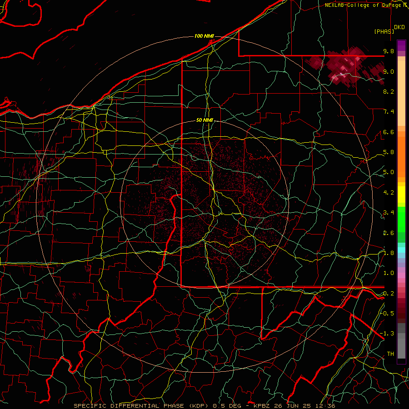Click the 8.2 value on the color scale
The image size is (409, 409).
pyautogui.click(x=389, y=91)
